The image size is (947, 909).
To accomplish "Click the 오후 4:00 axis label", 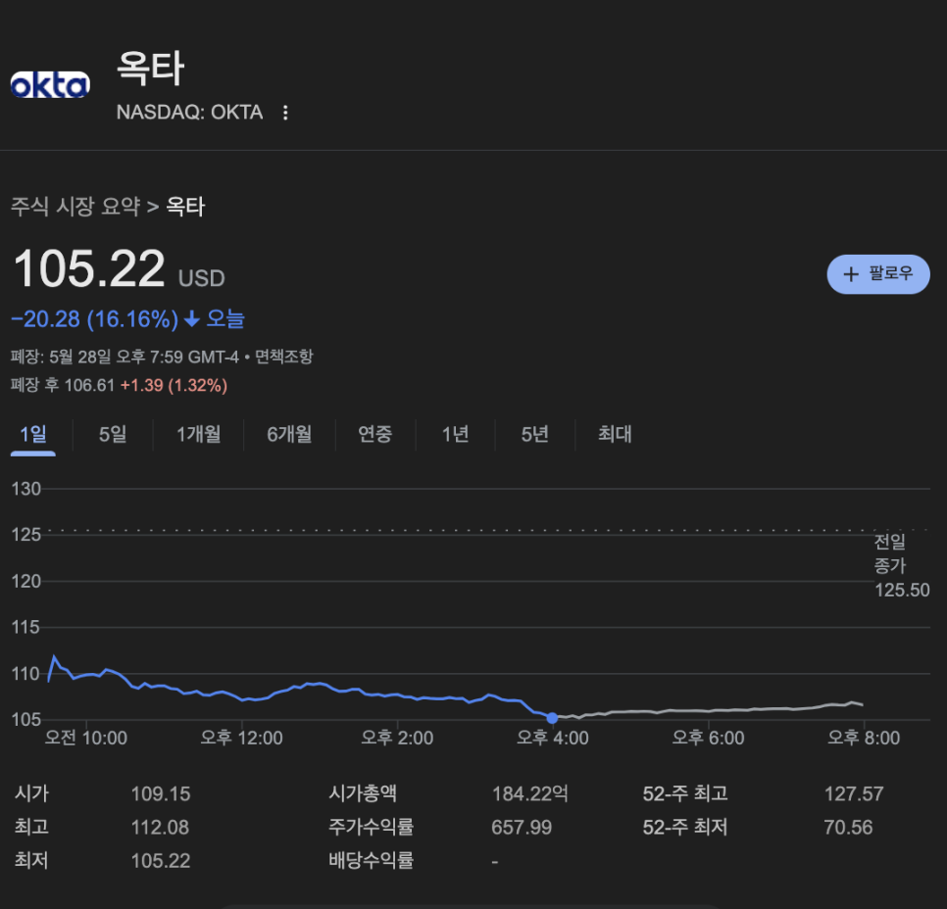I will (x=552, y=738).
